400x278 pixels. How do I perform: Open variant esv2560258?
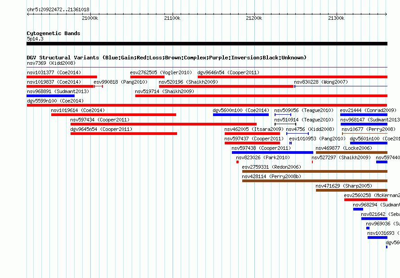click(372, 195)
